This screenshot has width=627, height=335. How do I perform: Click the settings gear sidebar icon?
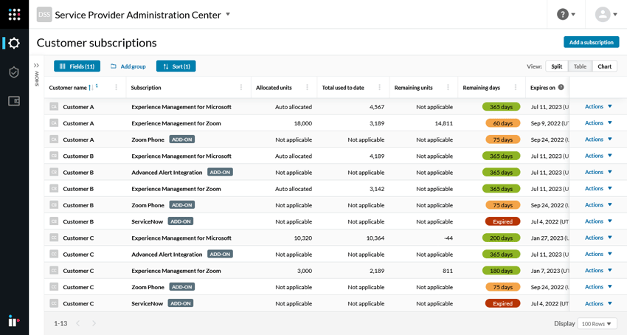click(x=14, y=44)
